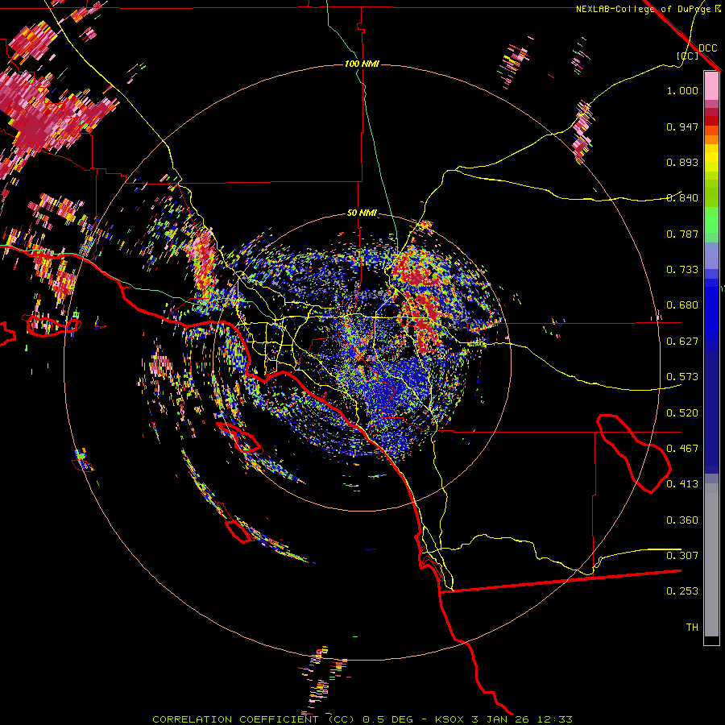
Task: Click the 100 NMI range ring label
Action: coord(362,64)
